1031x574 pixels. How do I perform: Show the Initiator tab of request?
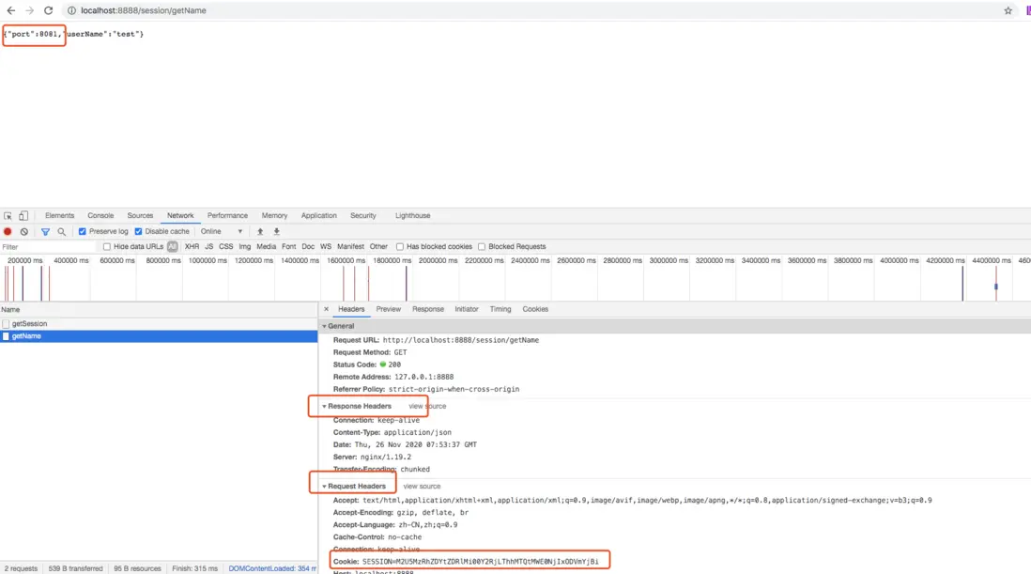pyautogui.click(x=466, y=309)
